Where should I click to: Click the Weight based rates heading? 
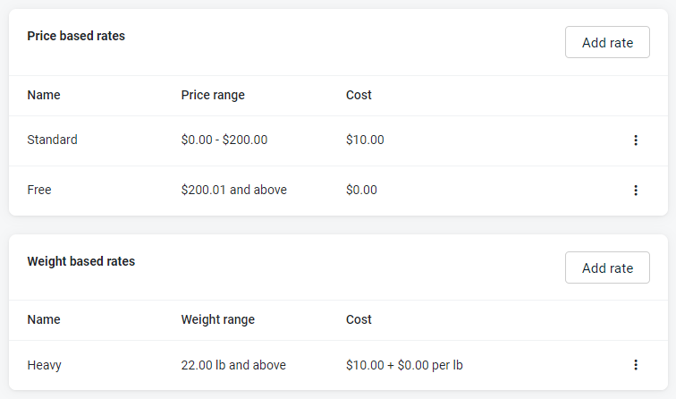[x=80, y=261]
